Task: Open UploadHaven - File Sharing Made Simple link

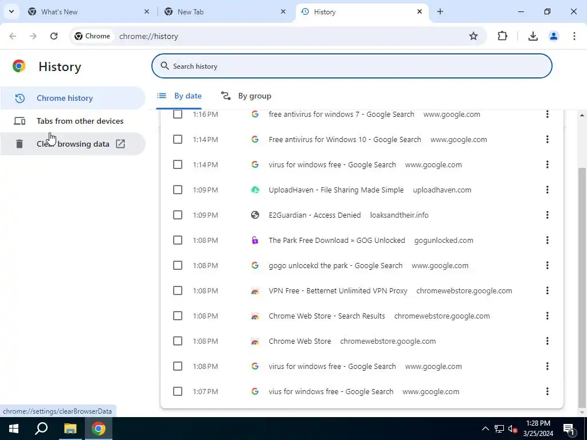Action: 336,190
